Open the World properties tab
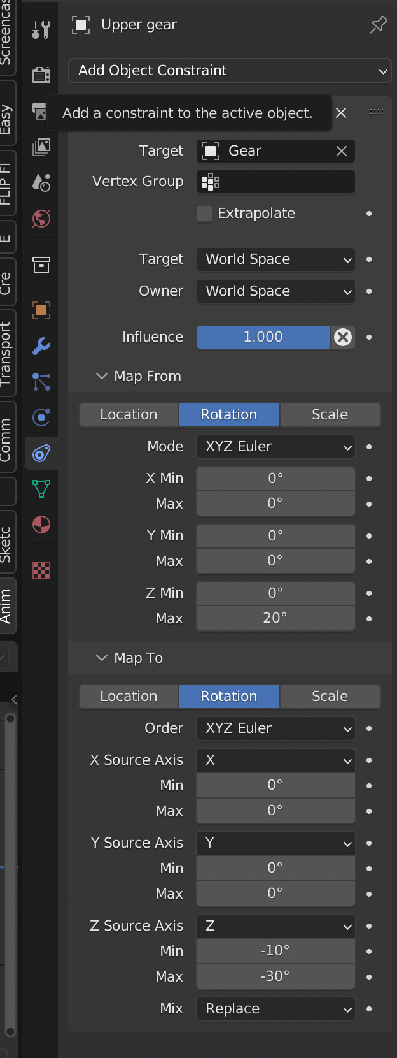This screenshot has width=397, height=1058. coord(41,219)
